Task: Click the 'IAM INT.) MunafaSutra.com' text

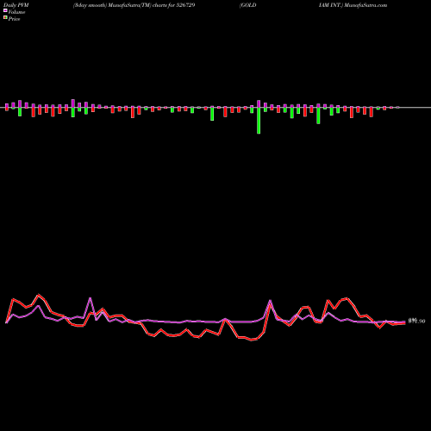Action: tap(353, 5)
